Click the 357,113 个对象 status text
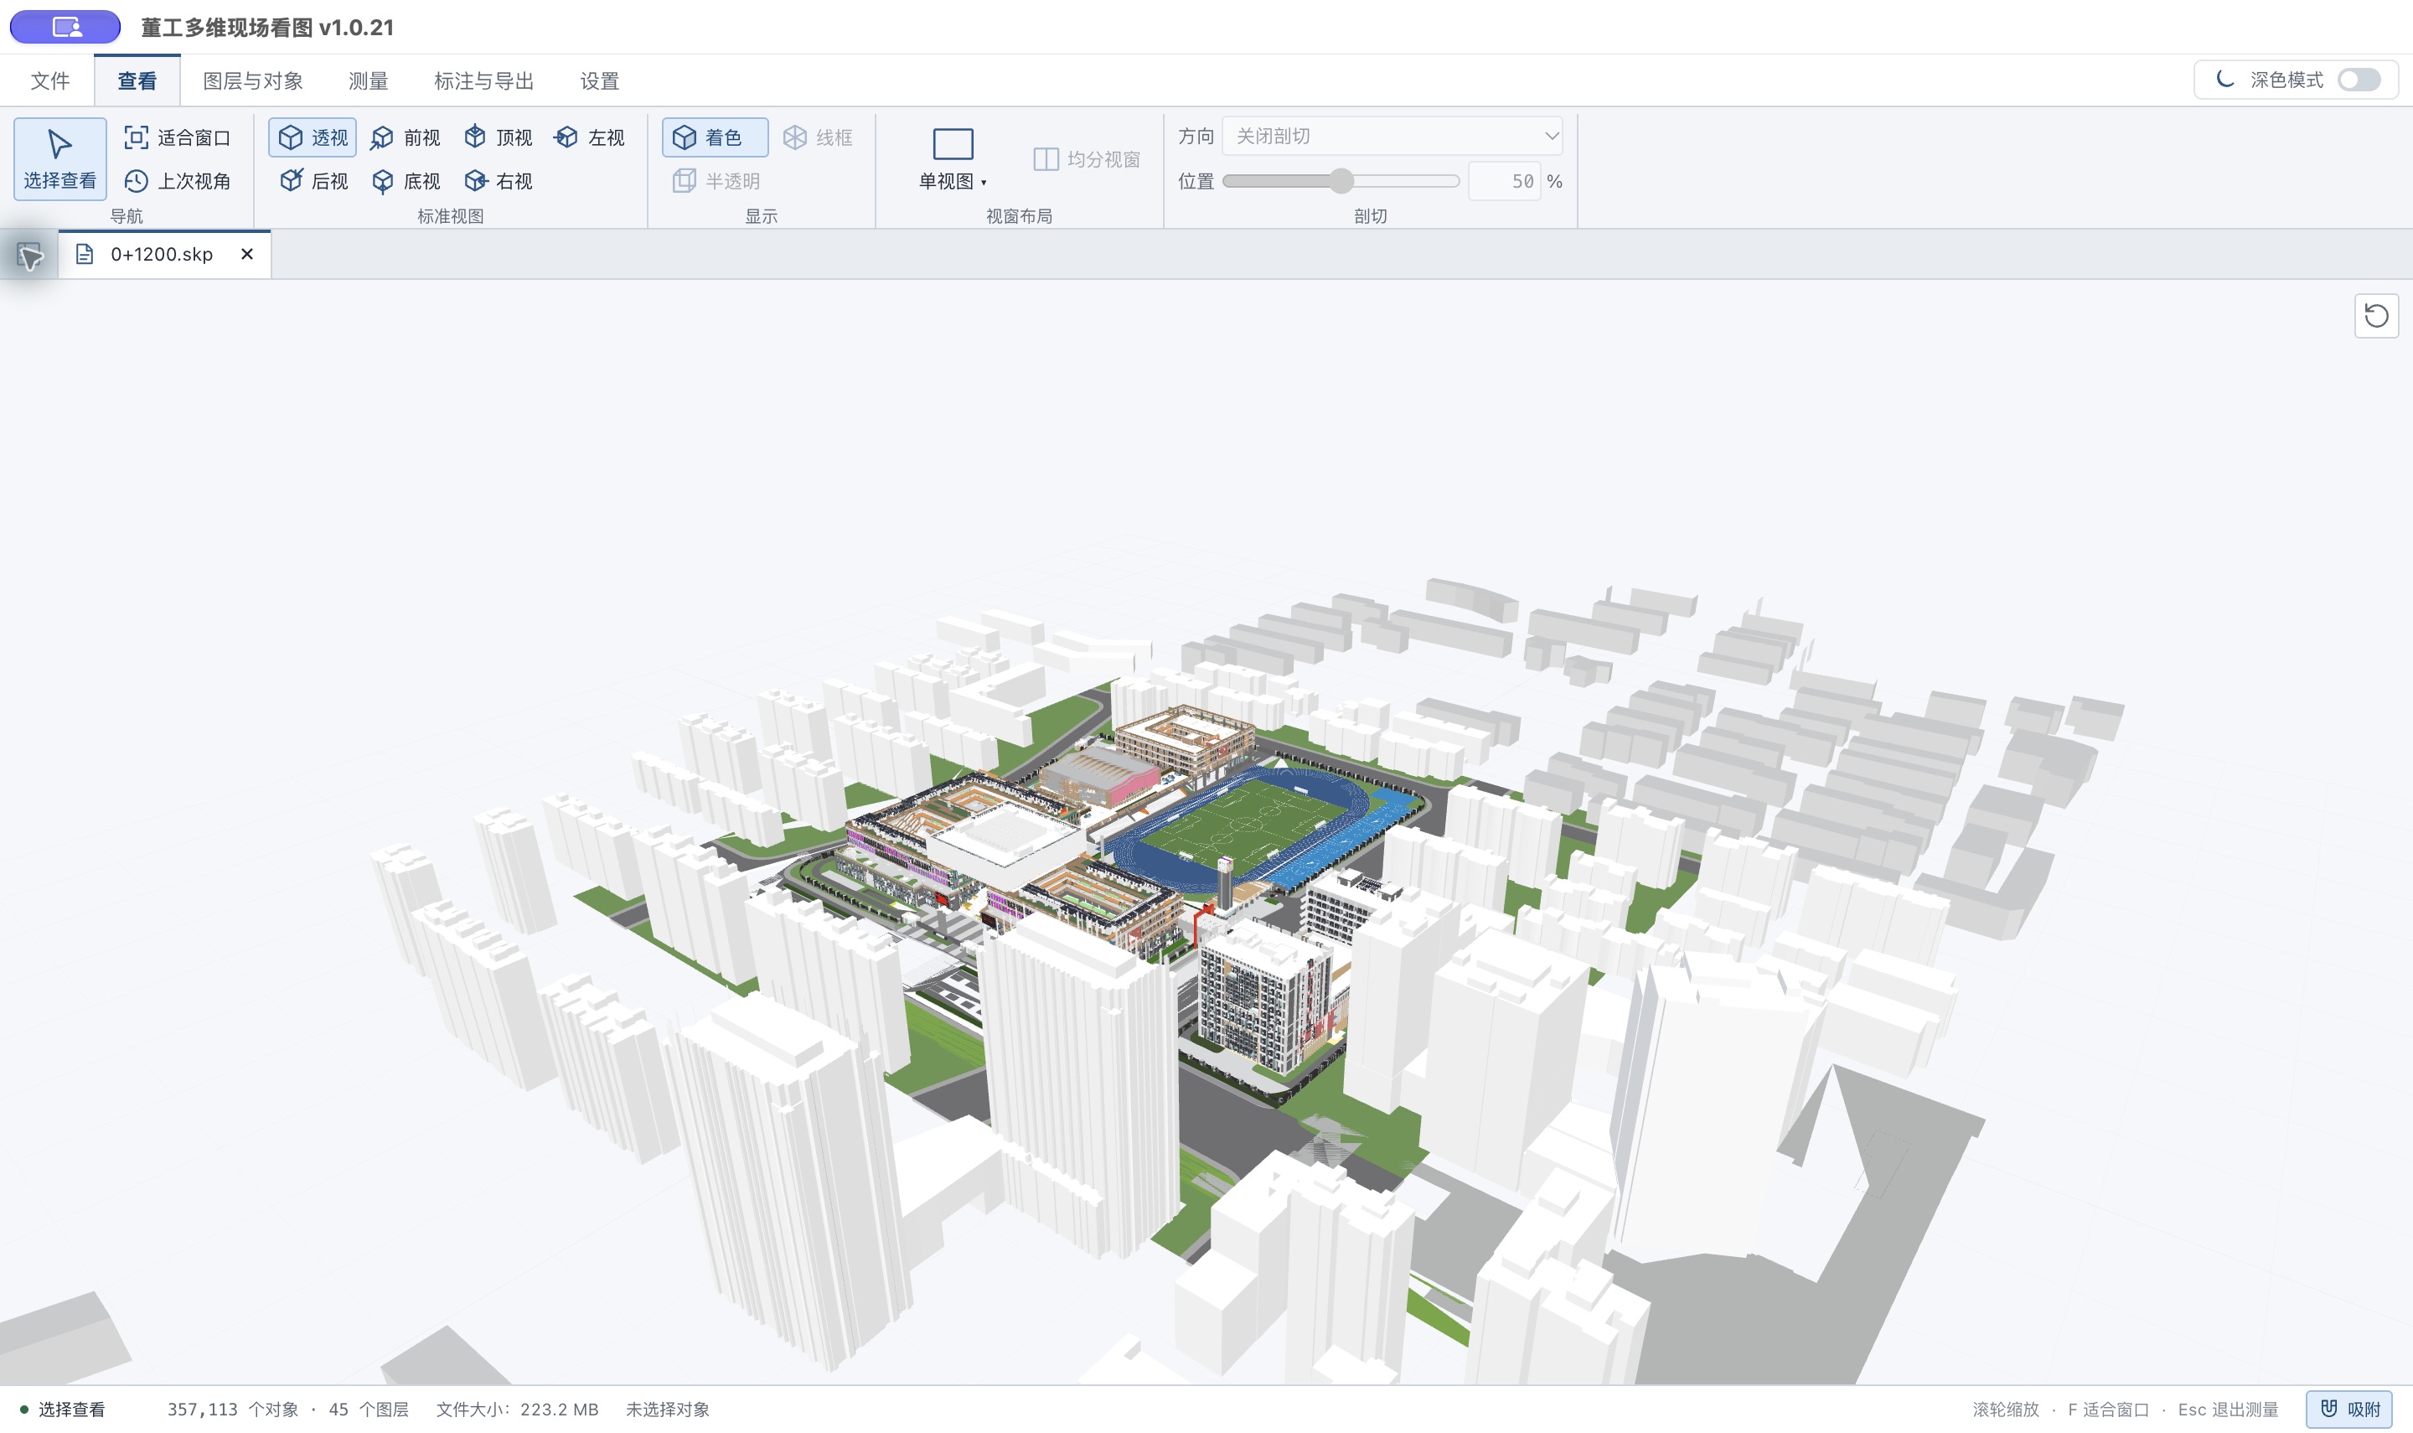This screenshot has width=2413, height=1433. coord(233,1409)
